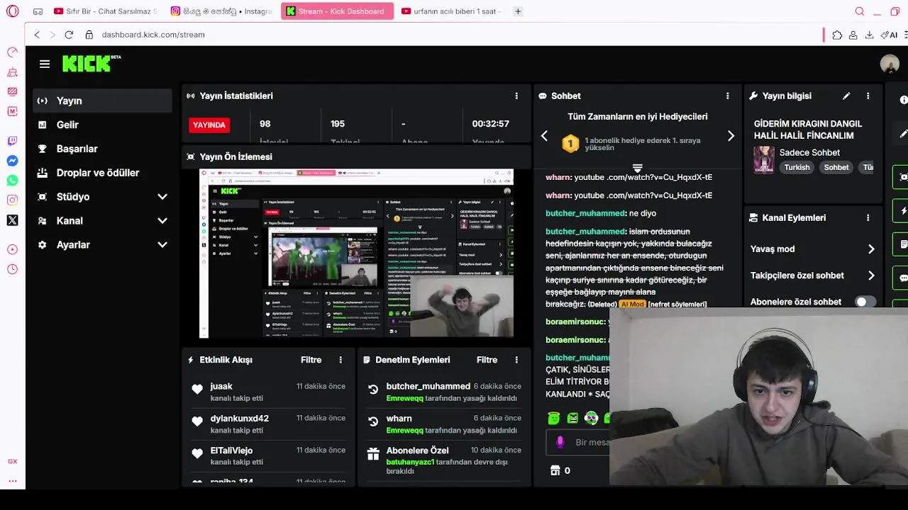Screen dimensions: 908x510
Task: Show previous top gifter slide
Action: (x=544, y=135)
